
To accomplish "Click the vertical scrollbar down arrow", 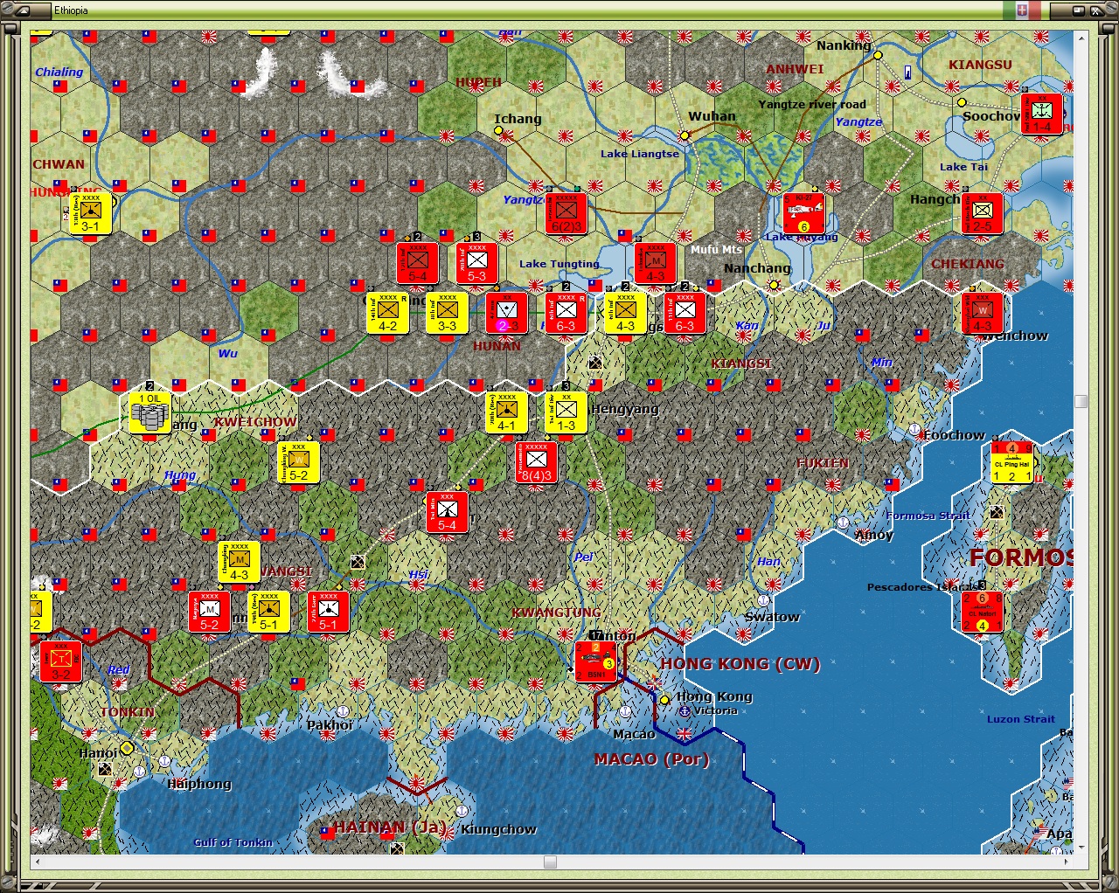I will (1081, 848).
